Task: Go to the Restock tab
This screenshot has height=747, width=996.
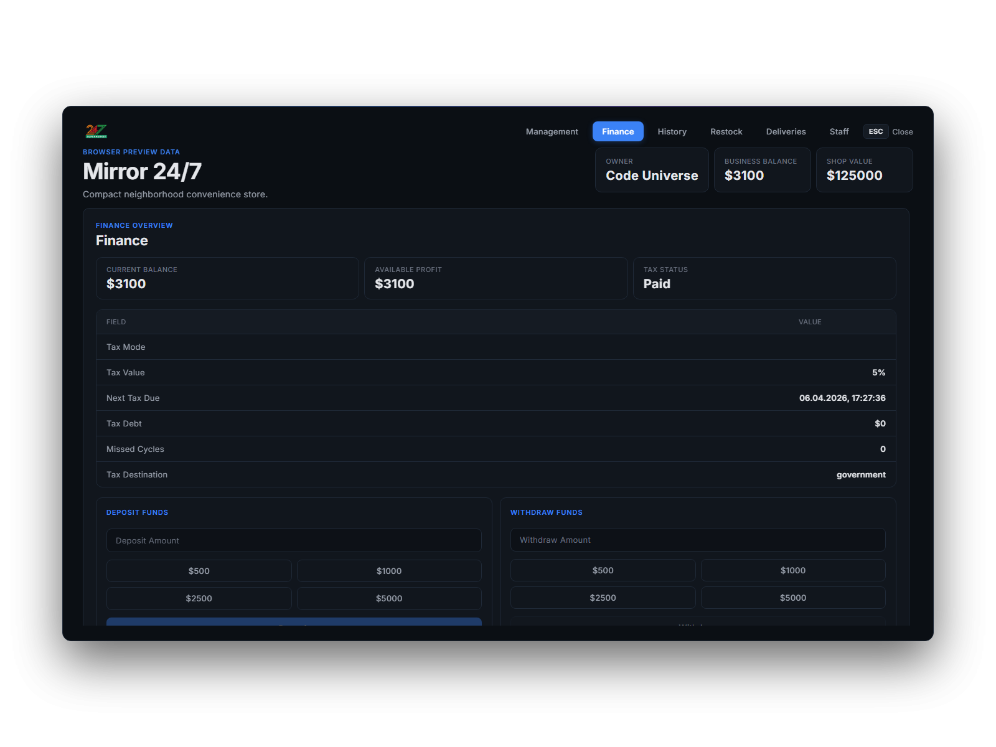Action: (x=726, y=131)
